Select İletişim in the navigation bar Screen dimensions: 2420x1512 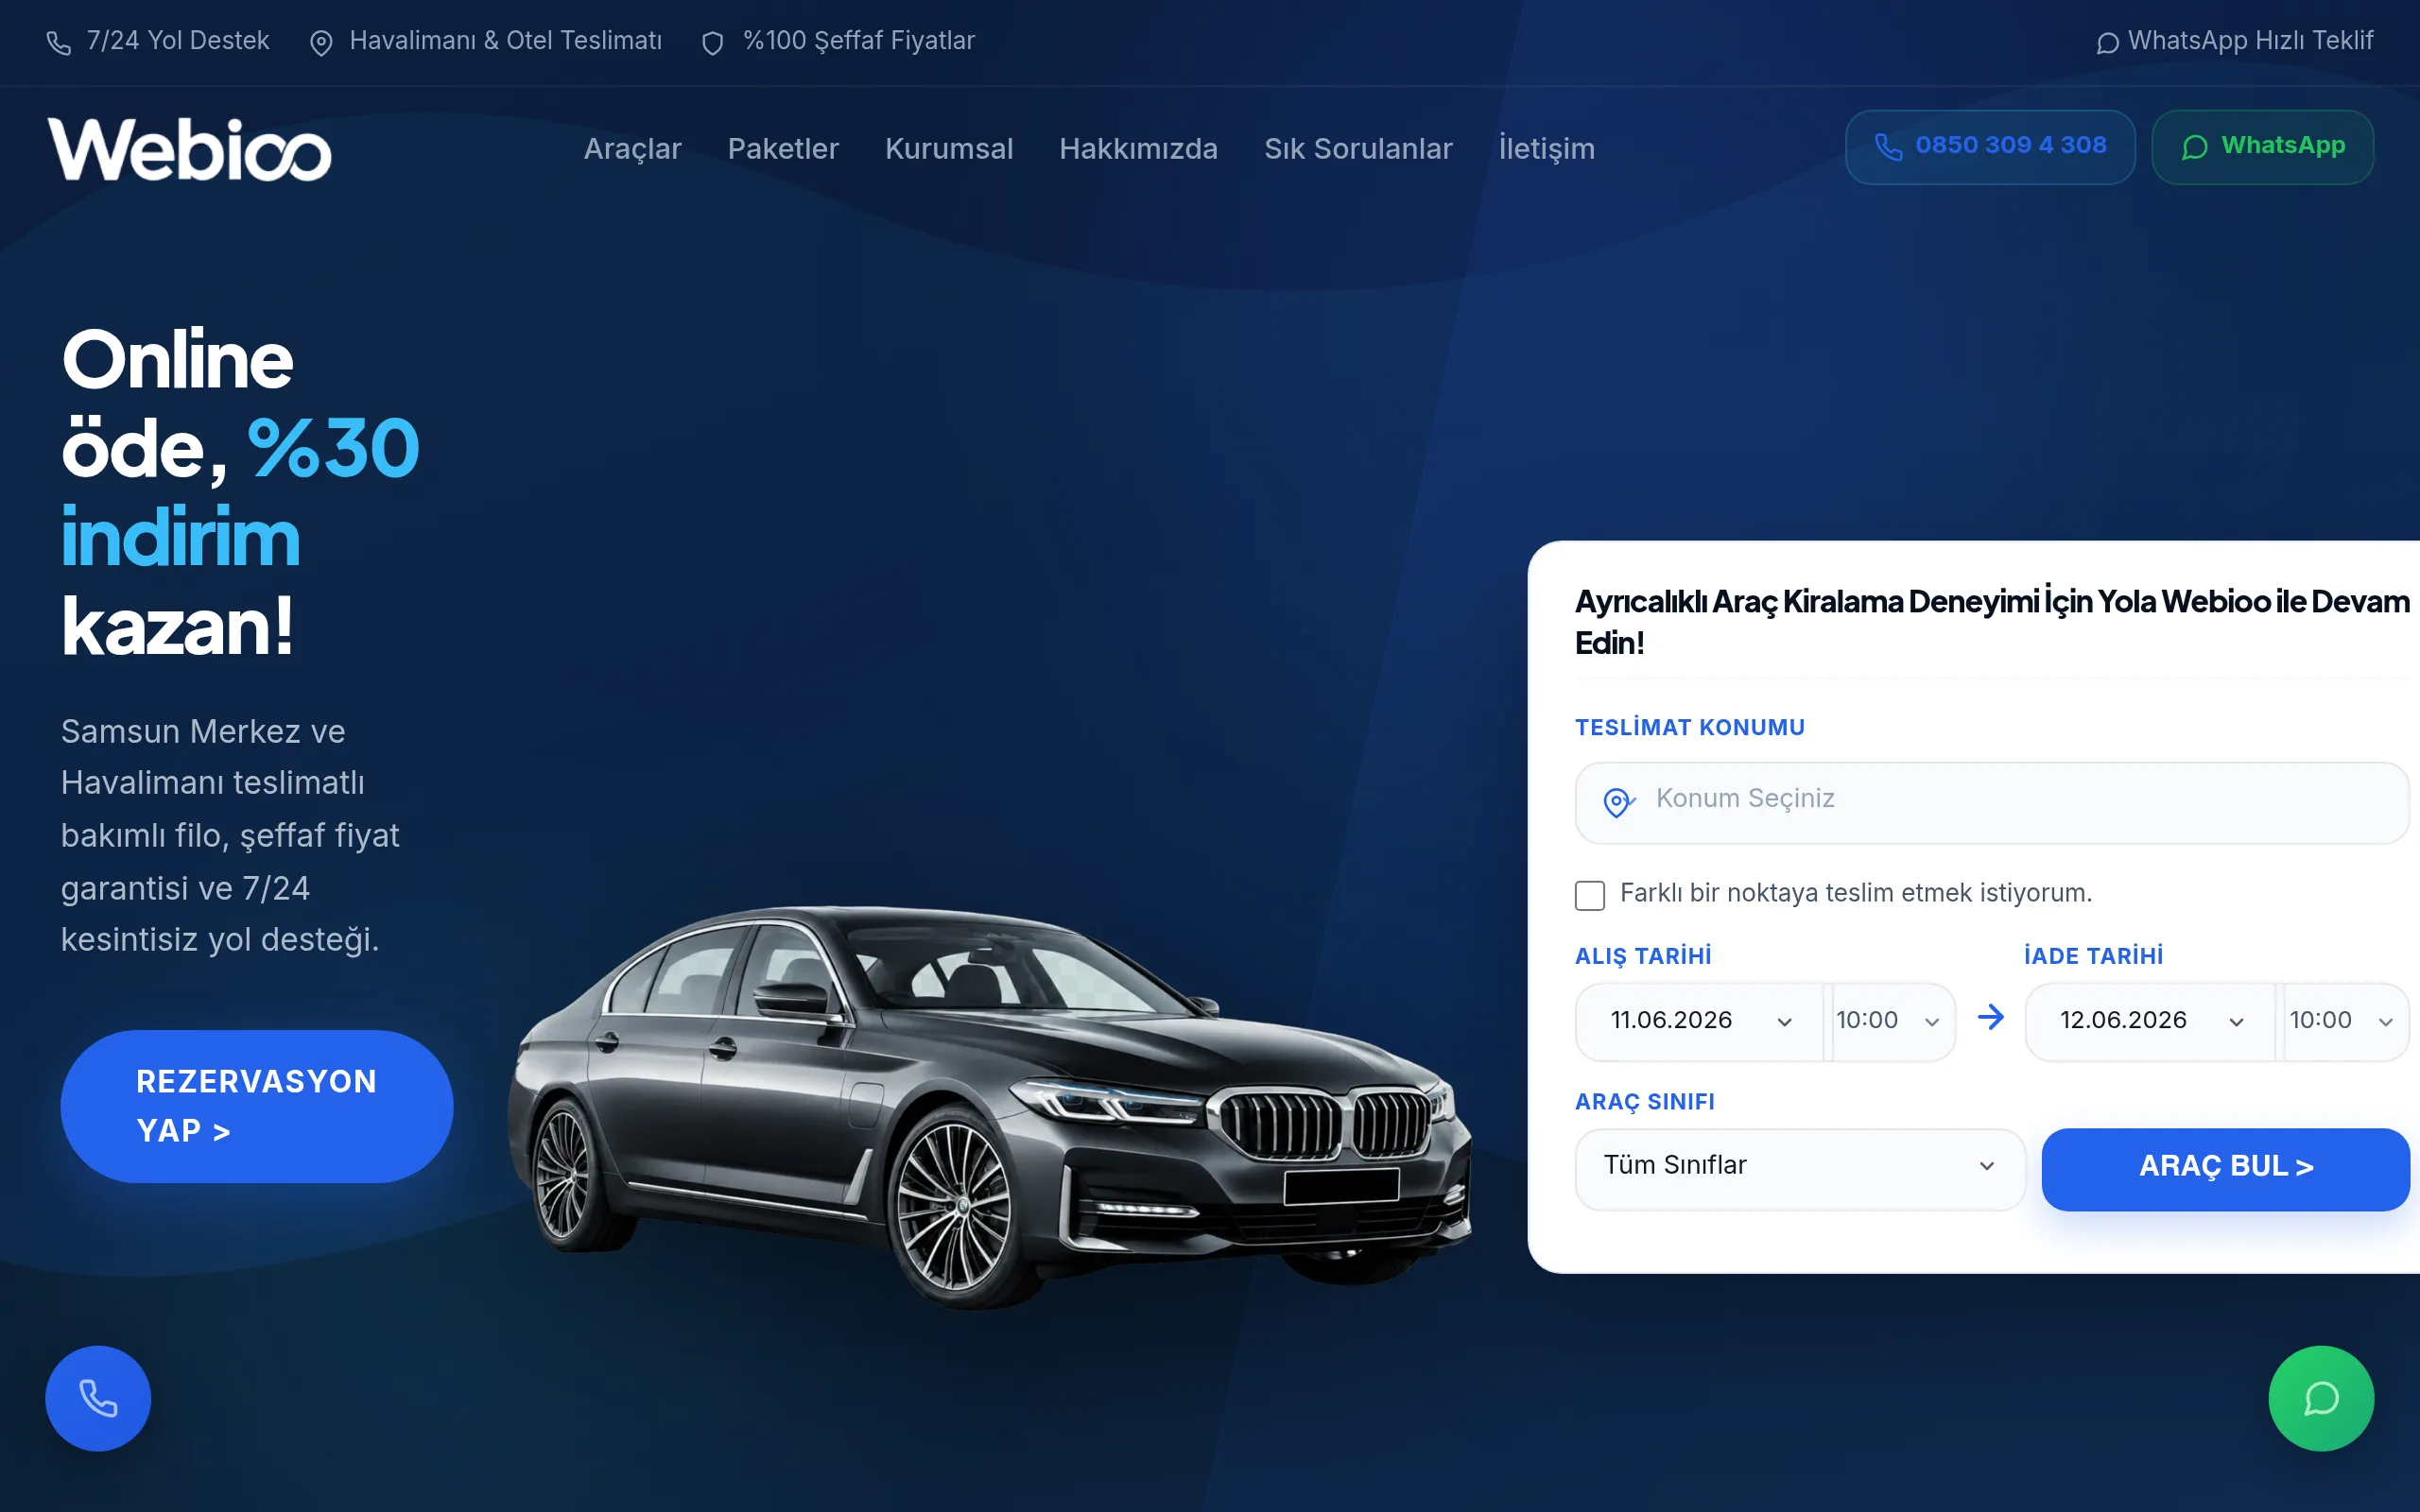[x=1546, y=148]
